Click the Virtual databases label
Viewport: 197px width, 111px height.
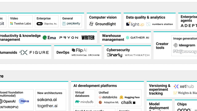tap(82, 94)
